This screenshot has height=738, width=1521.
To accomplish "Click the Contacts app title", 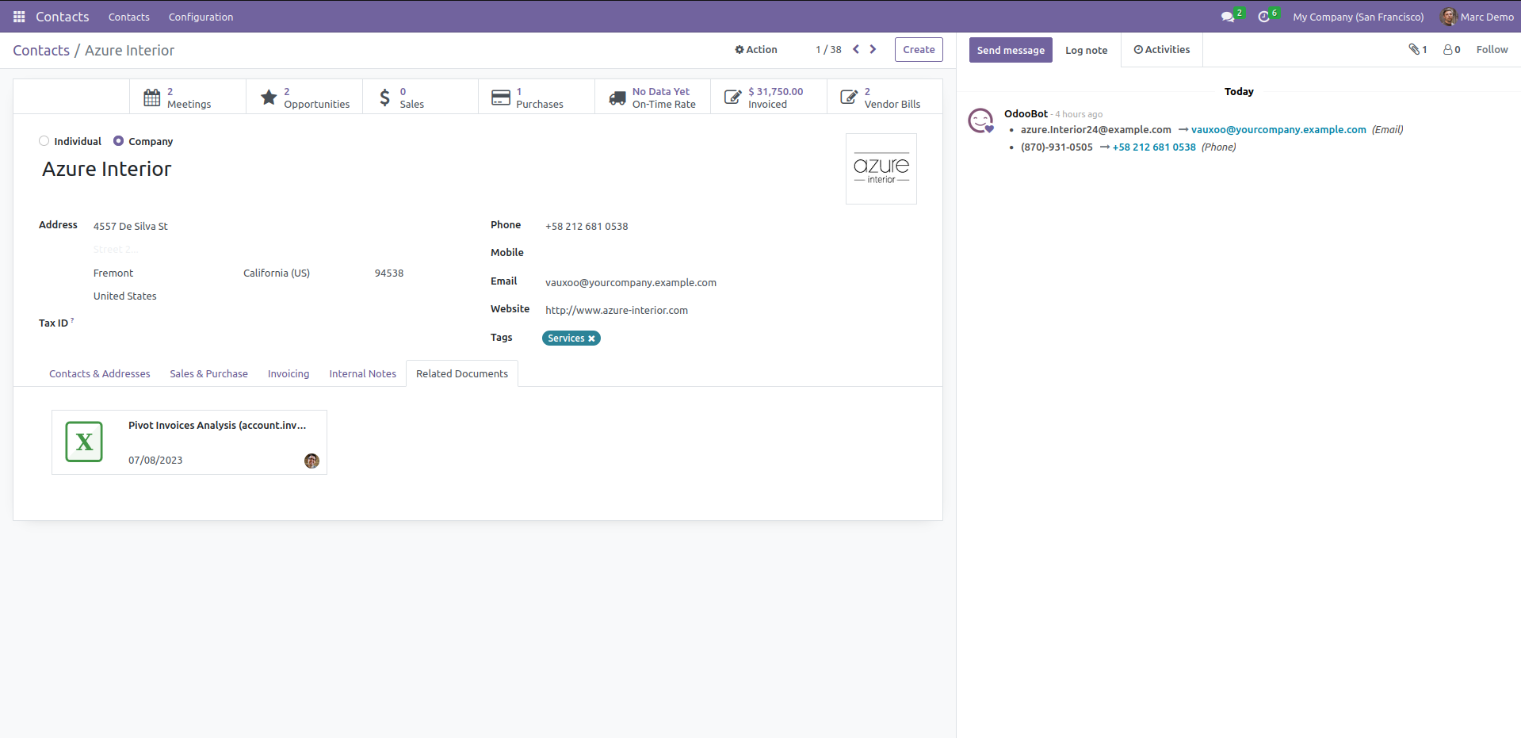I will (62, 17).
